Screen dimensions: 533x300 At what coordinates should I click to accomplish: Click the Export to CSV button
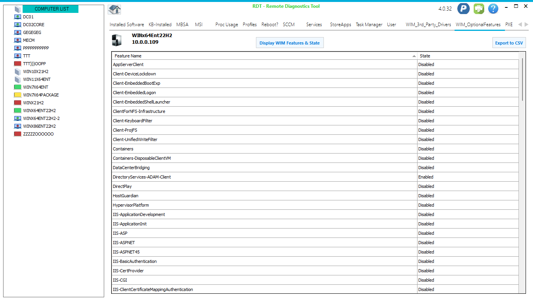pyautogui.click(x=509, y=43)
